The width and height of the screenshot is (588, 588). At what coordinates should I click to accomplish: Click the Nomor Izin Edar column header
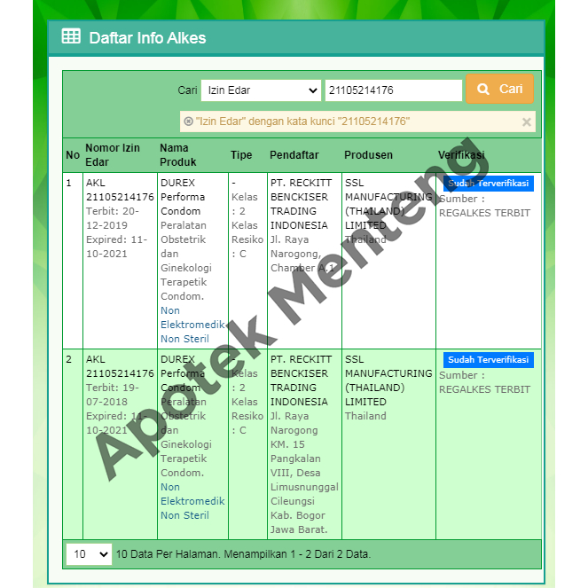click(113, 155)
